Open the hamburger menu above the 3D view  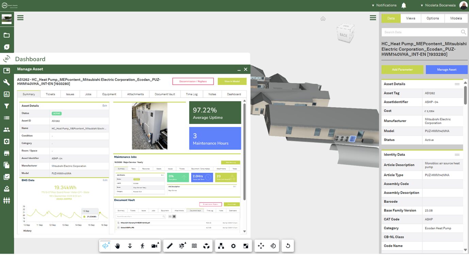point(373,17)
